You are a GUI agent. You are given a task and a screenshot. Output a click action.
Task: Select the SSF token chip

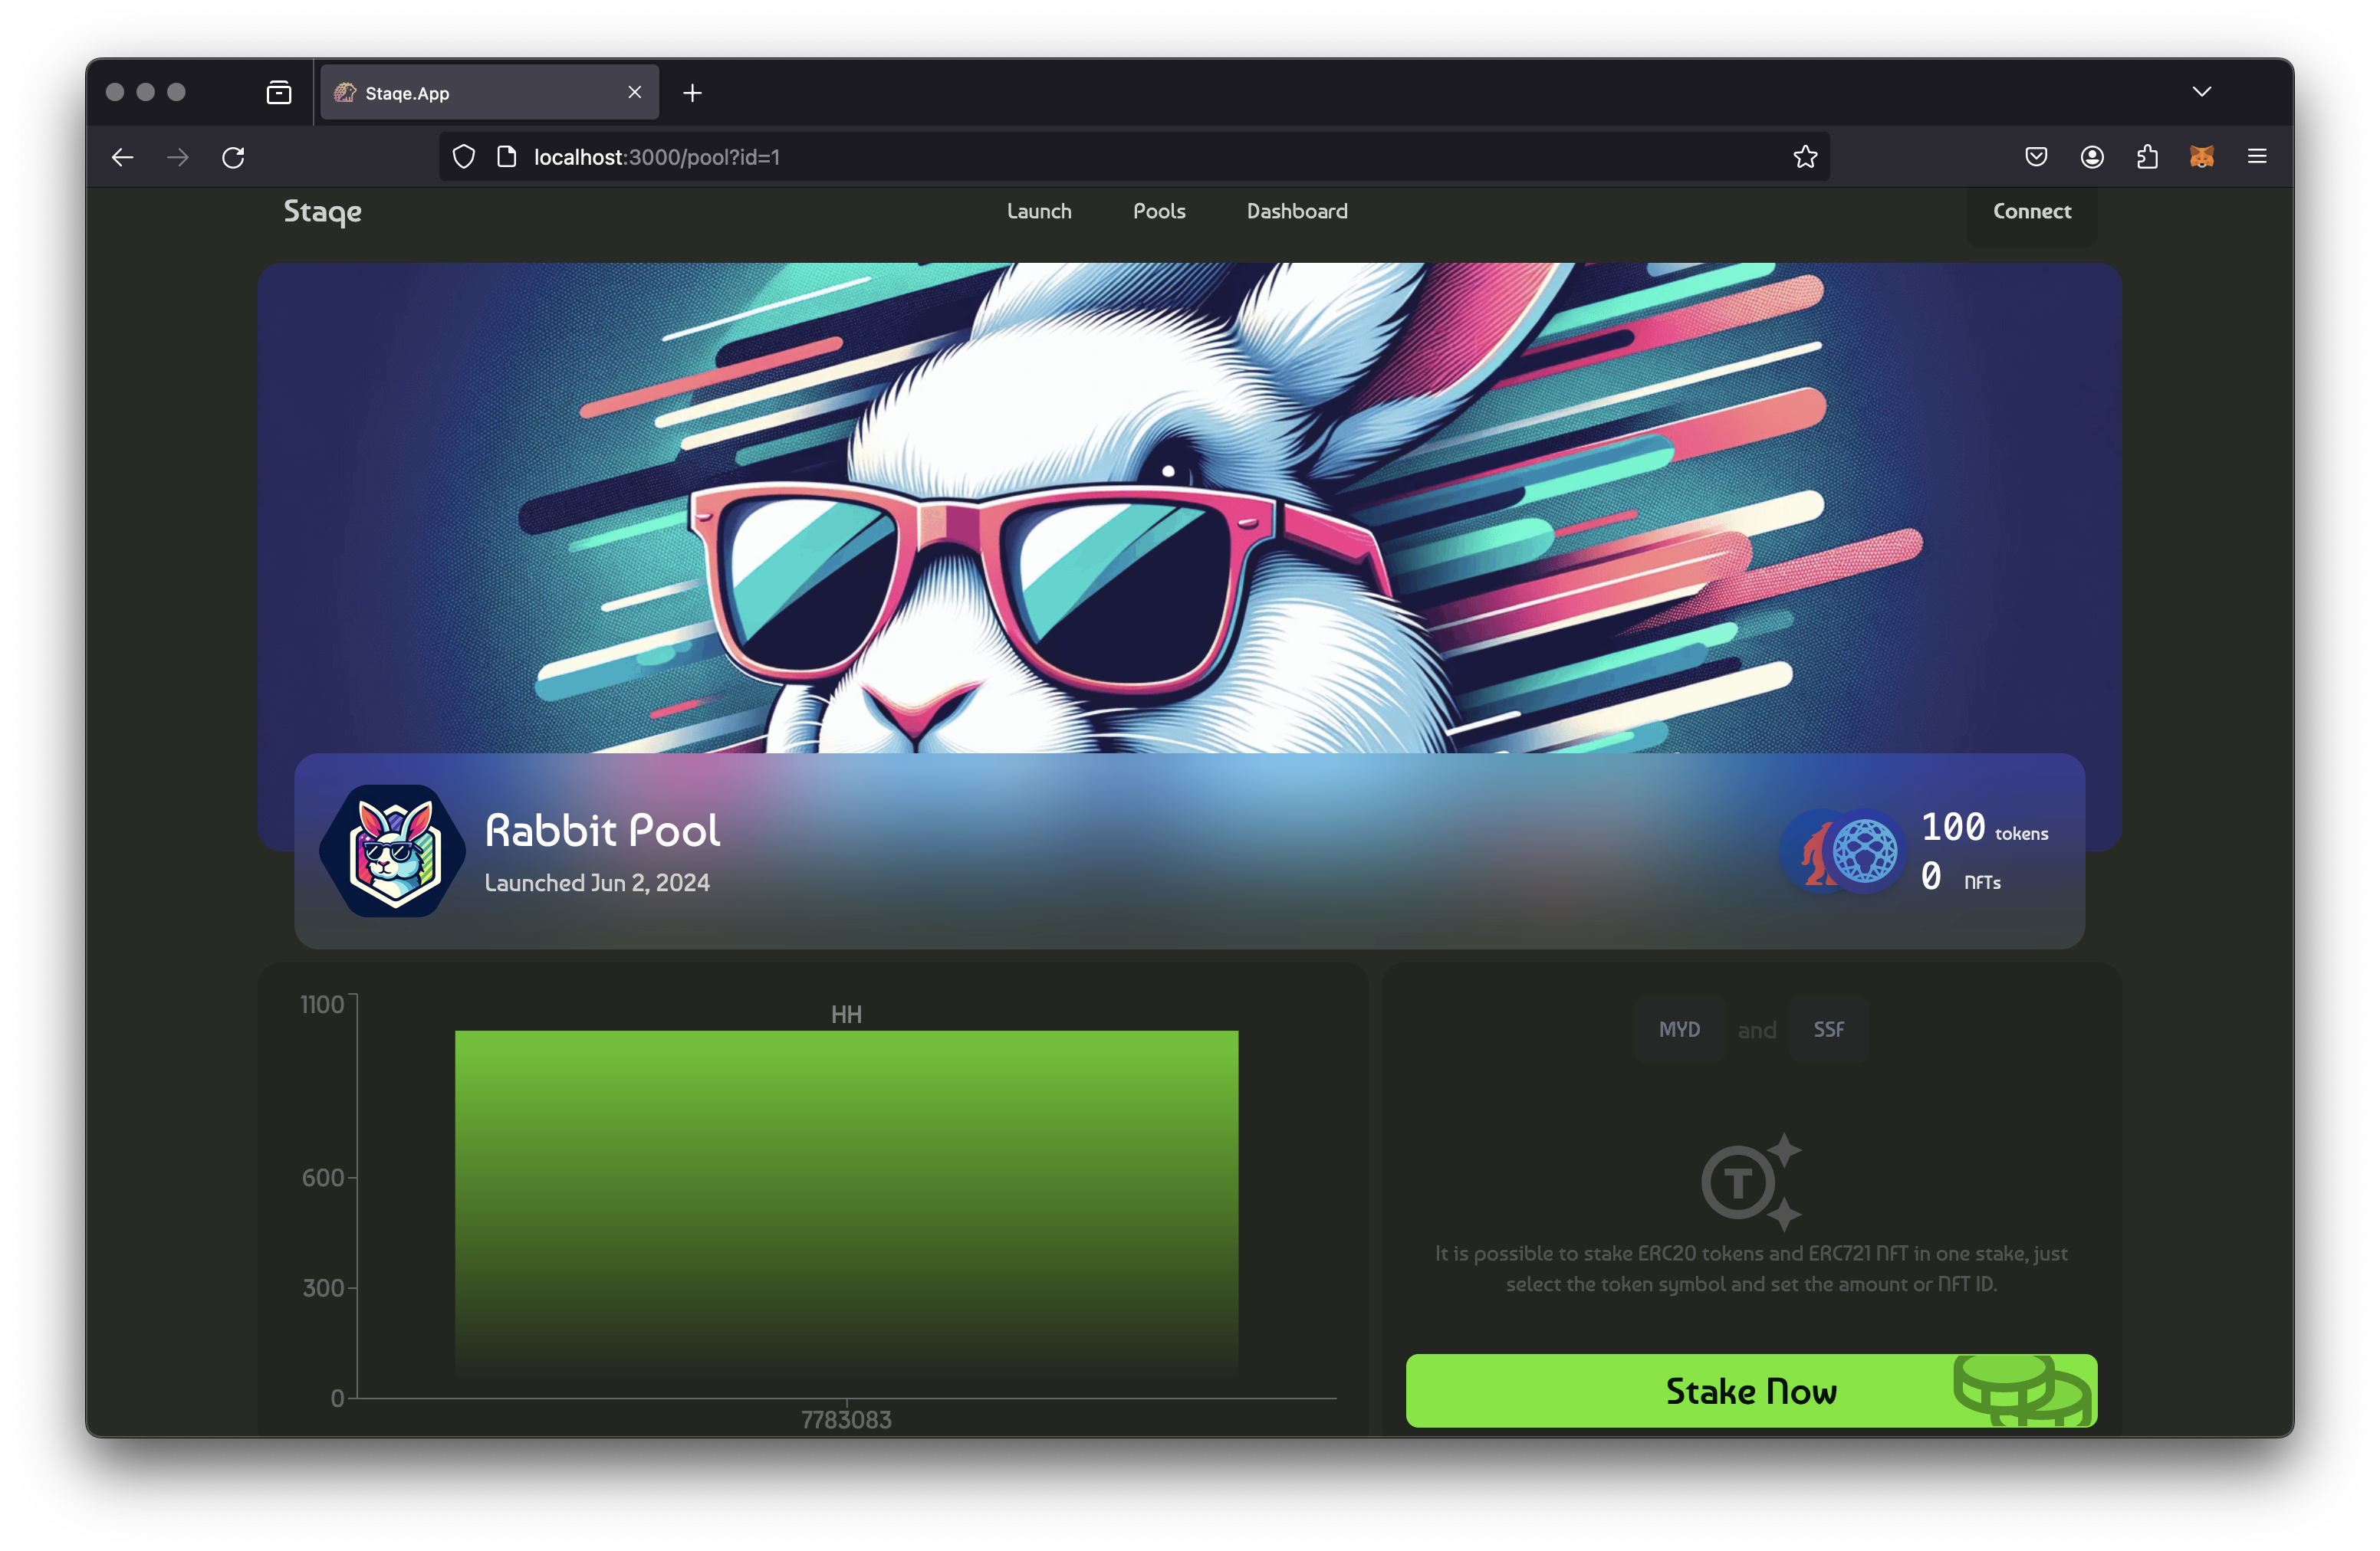point(1828,1029)
